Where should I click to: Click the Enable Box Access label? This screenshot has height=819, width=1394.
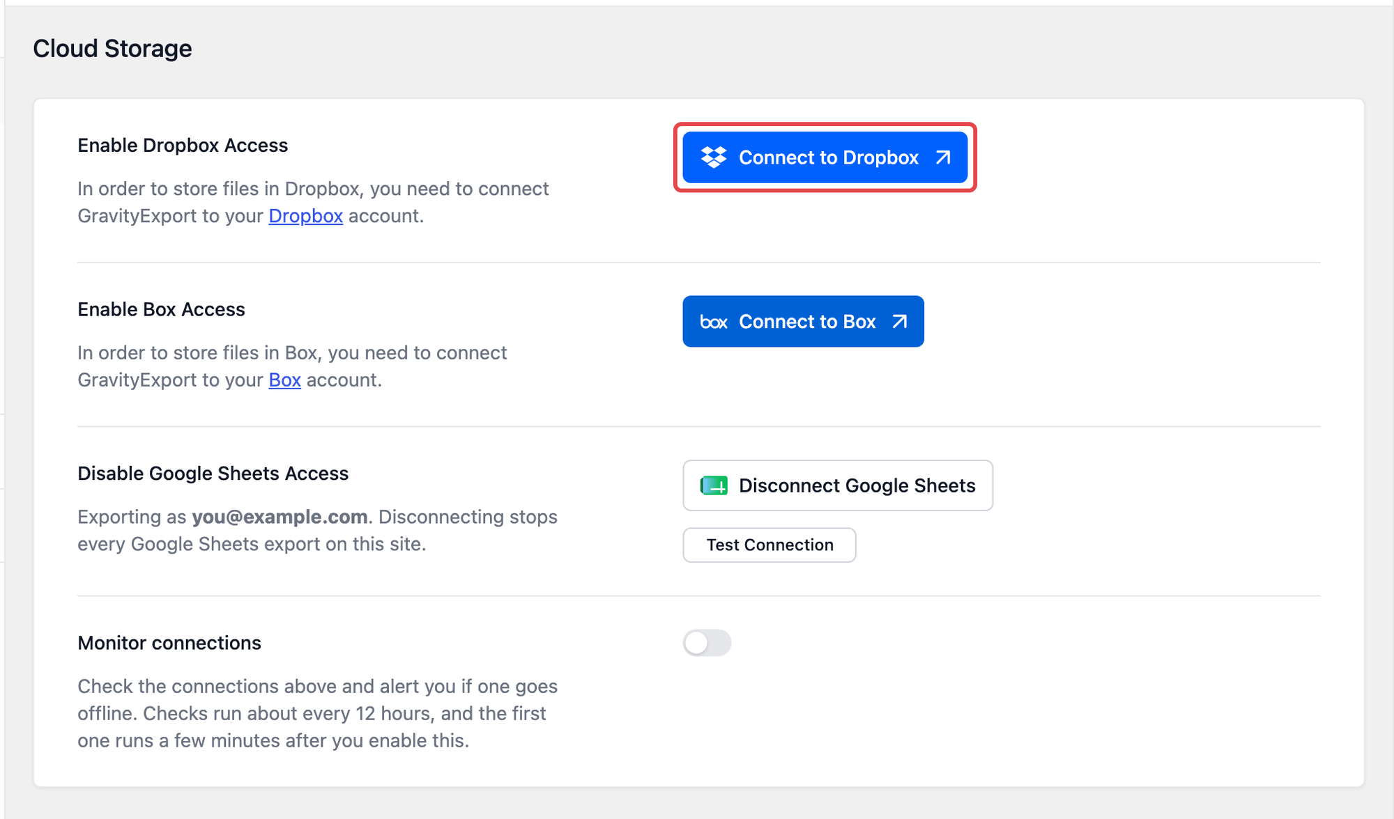[161, 309]
